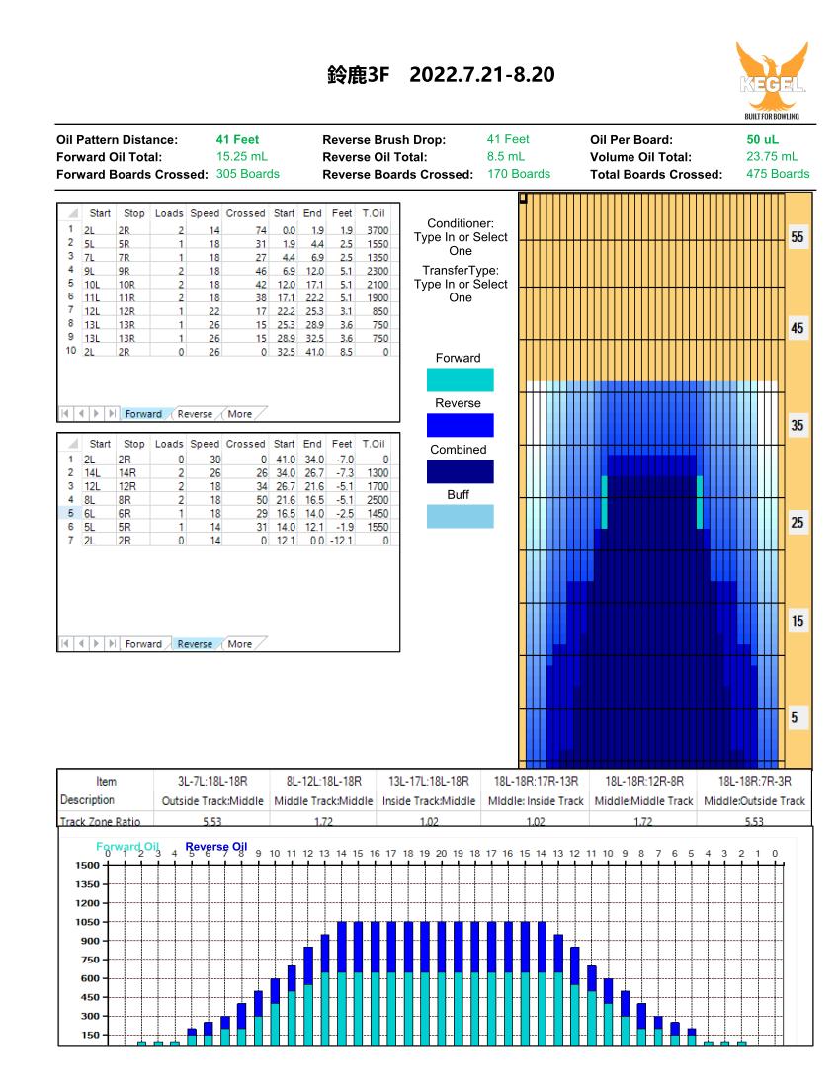Select the highlighted Reverse tab in the lower table
840x1087 pixels.
click(x=195, y=644)
